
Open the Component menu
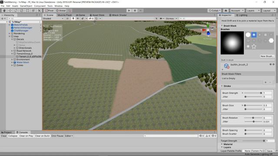pyautogui.click(x=40, y=6)
